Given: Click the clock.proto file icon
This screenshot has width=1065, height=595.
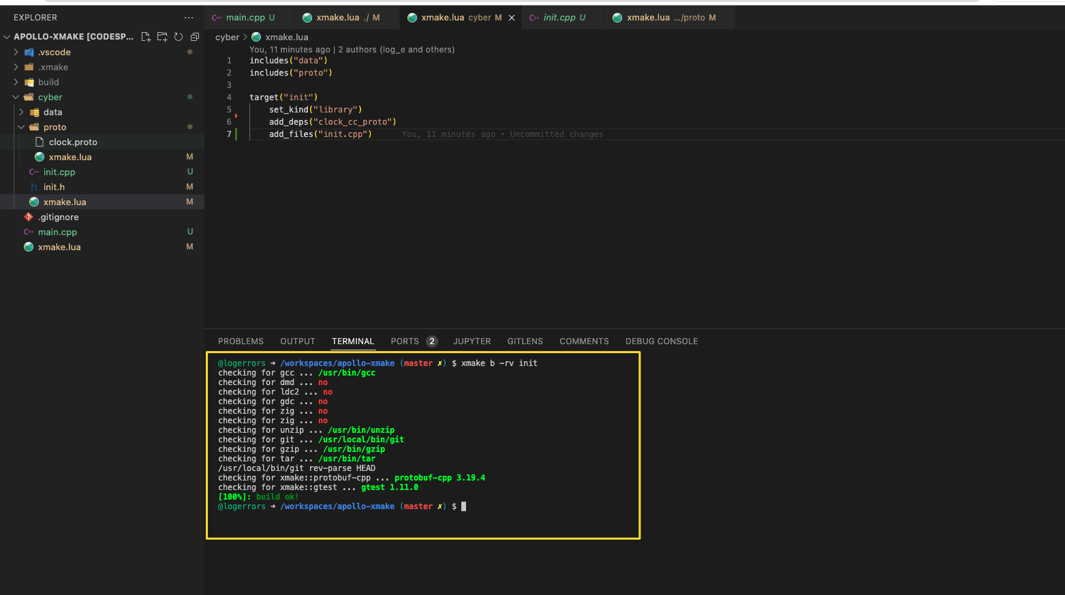Looking at the screenshot, I should click(40, 142).
